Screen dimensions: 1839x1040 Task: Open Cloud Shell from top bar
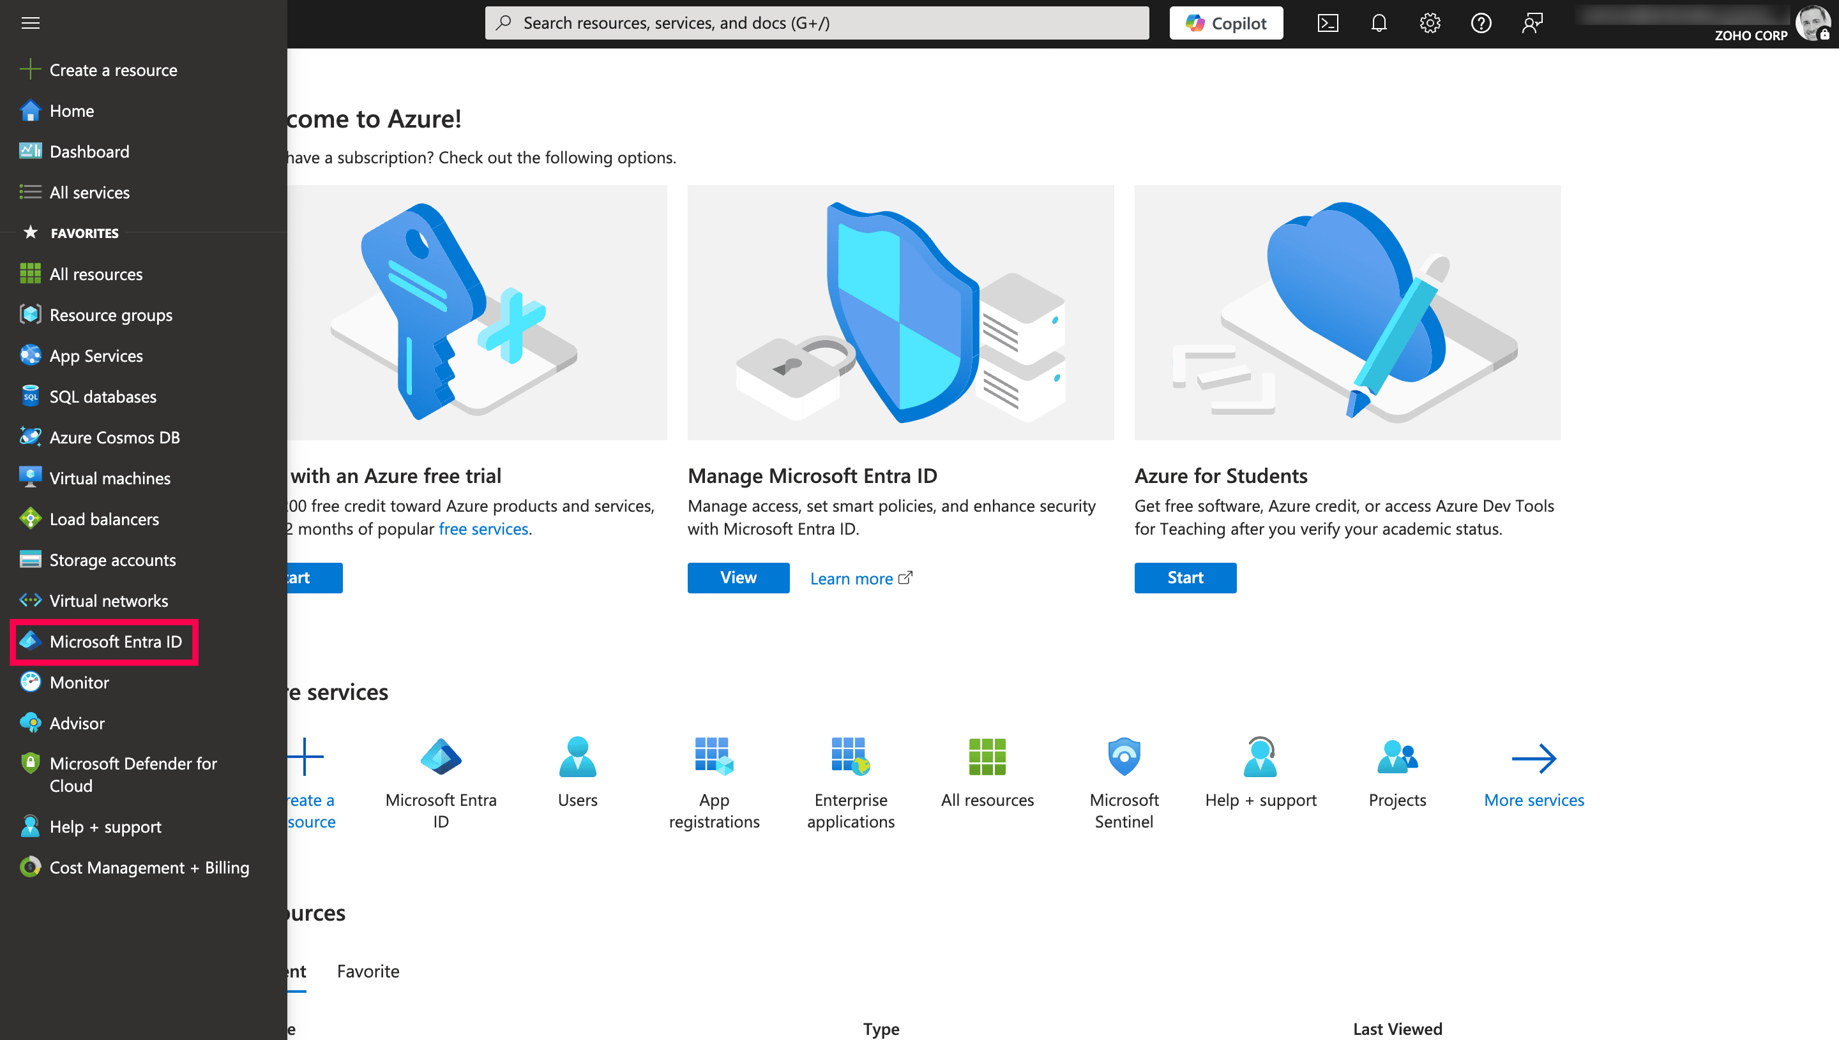point(1328,23)
